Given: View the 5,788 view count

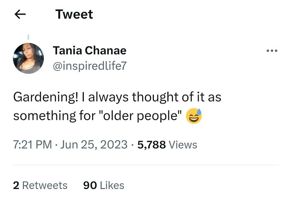Looking at the screenshot, I should coord(151,145).
